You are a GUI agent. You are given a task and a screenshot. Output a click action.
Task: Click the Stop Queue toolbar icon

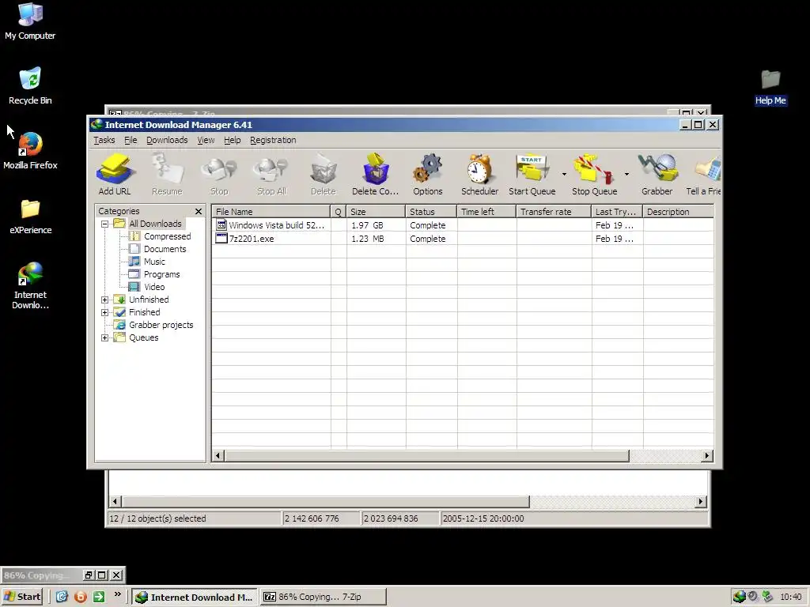tap(595, 174)
